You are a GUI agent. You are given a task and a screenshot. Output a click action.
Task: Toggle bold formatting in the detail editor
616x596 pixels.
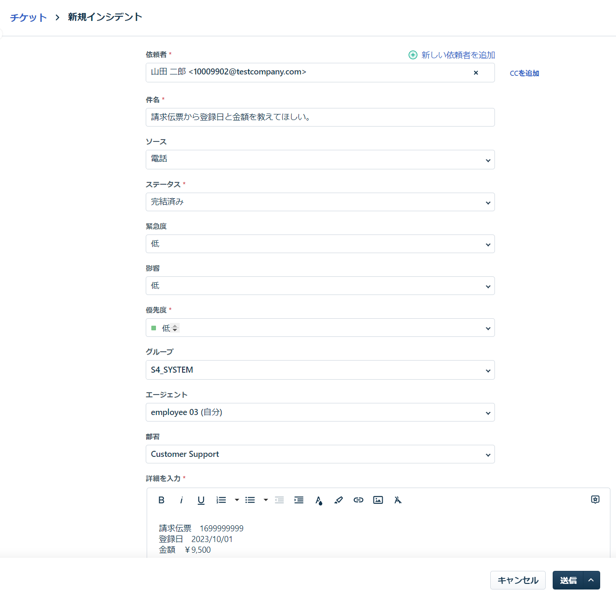coord(161,500)
